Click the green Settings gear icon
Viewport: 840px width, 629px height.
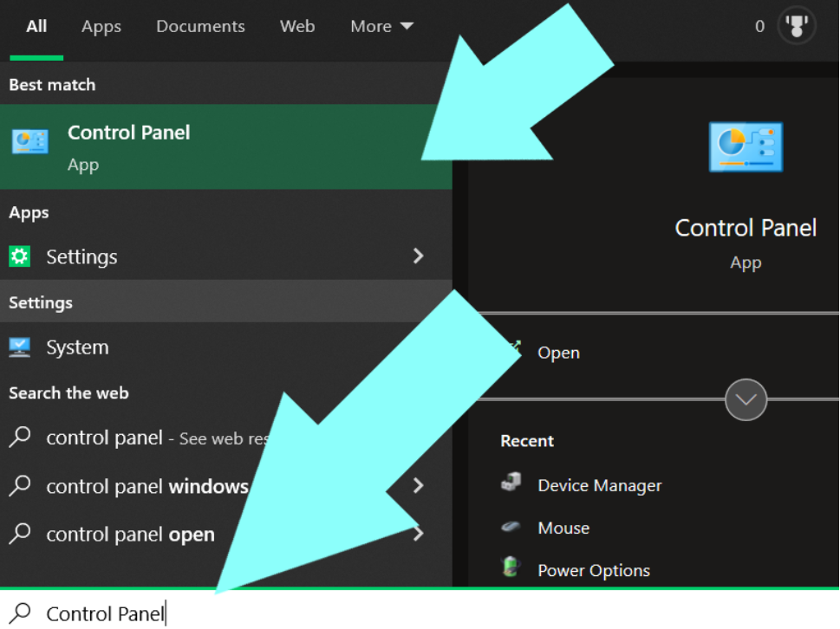(20, 256)
